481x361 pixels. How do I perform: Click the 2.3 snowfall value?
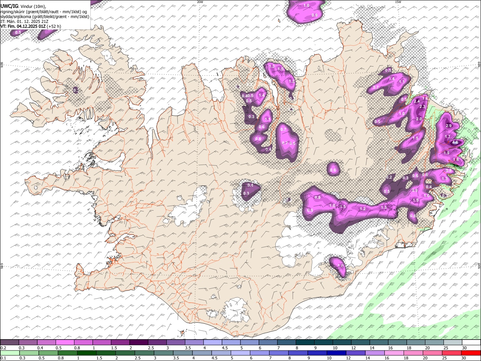pos(422,107)
